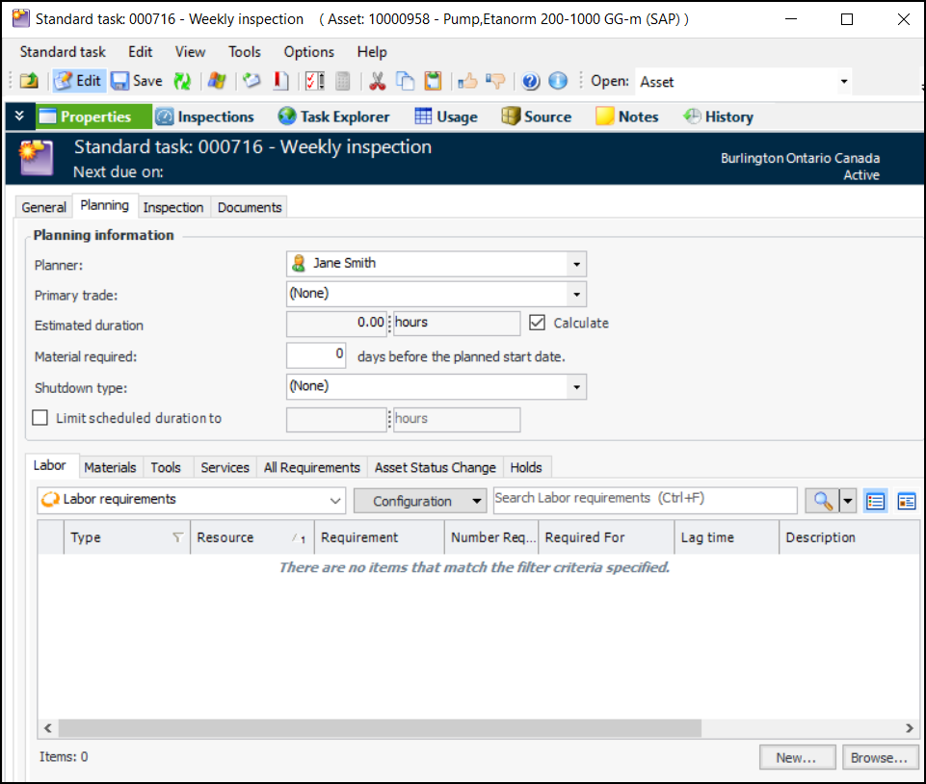Switch to list view icon
Viewport: 926px width, 784px height.
tap(875, 501)
